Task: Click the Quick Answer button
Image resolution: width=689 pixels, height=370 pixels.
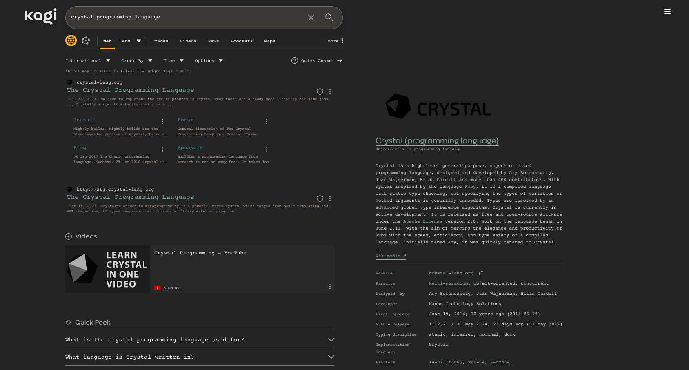Action: (317, 60)
